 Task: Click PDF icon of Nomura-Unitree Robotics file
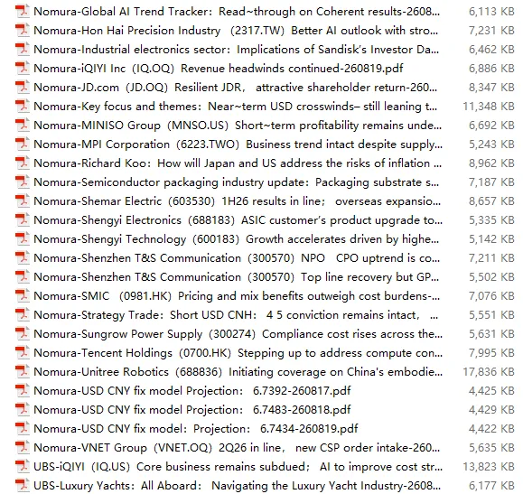coord(23,372)
